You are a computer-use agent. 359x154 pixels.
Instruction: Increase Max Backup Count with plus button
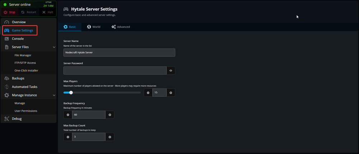tap(110, 137)
